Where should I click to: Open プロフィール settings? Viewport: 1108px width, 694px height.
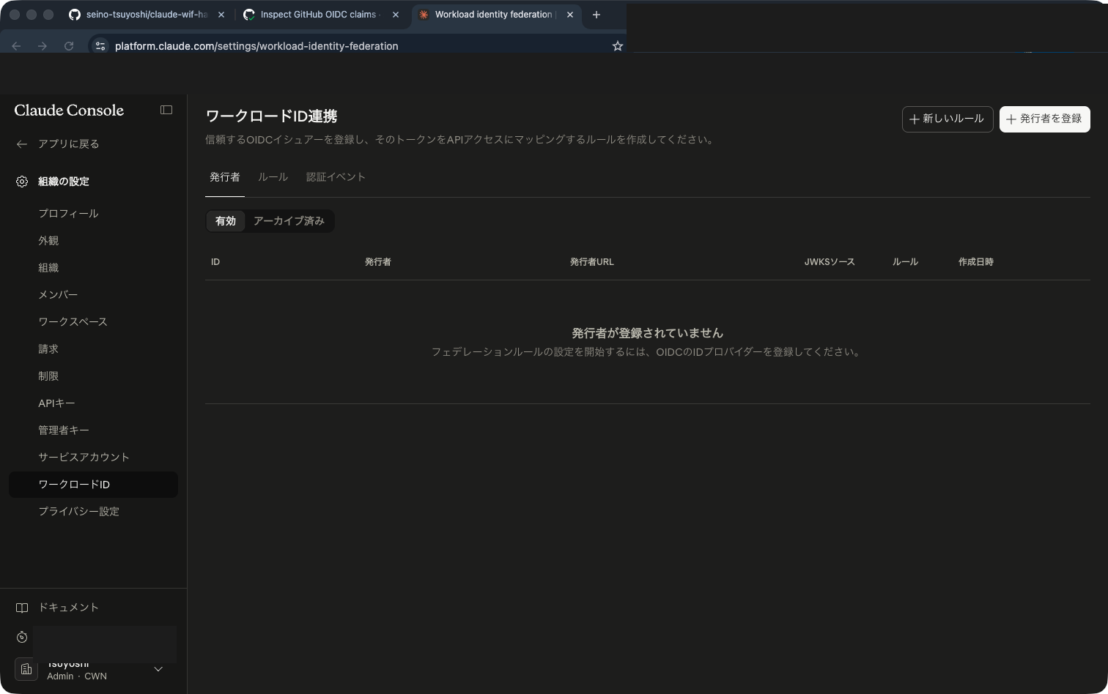click(68, 214)
